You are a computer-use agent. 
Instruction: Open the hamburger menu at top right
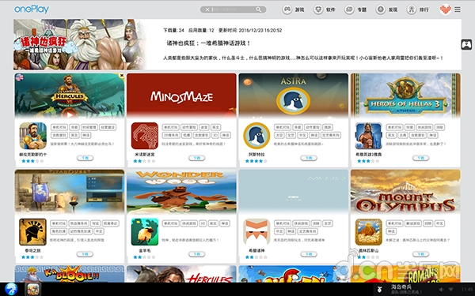458,9
